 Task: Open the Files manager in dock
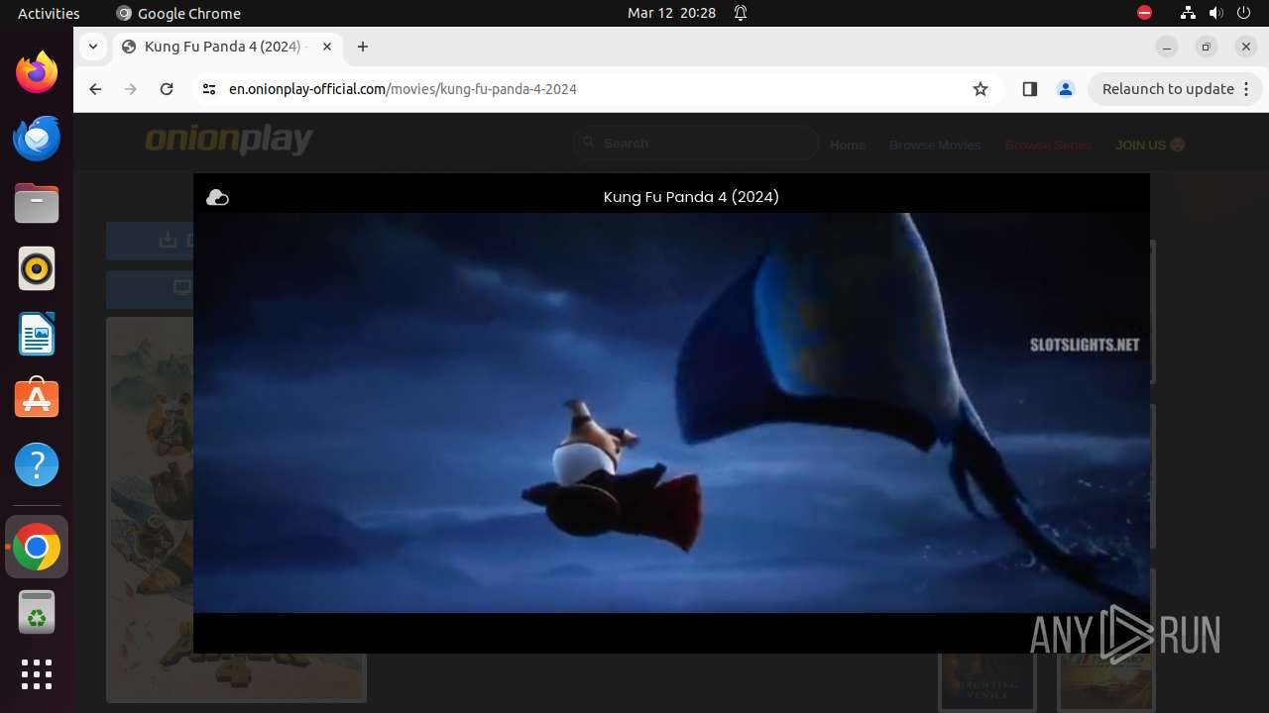[x=37, y=203]
